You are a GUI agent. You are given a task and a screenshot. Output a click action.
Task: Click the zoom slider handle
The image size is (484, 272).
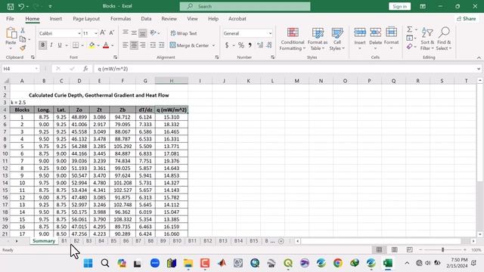coord(442,250)
